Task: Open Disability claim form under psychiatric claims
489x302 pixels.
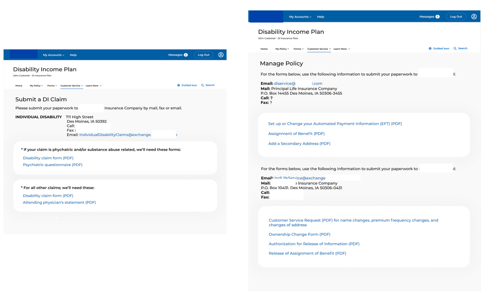Action: [x=48, y=158]
